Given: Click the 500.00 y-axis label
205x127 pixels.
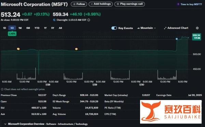Looking at the screenshot, I should (x=197, y=54).
